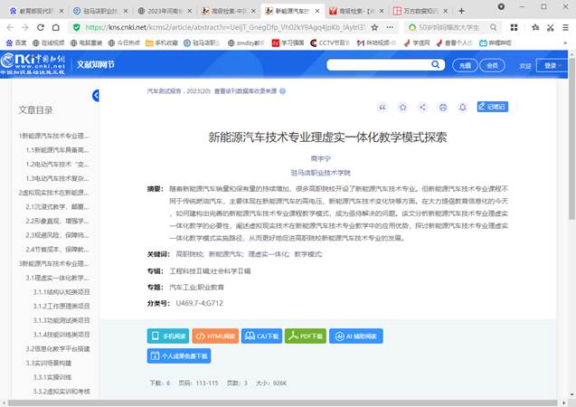576x407 pixels.
Task: Click the blue help icon beside the journal line
Action: click(282, 91)
